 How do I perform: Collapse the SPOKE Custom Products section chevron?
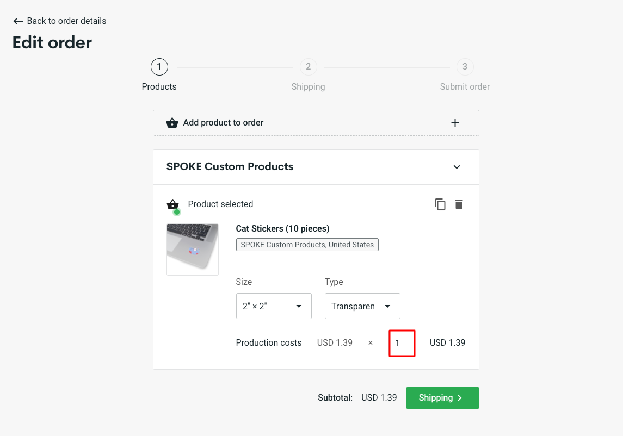point(457,167)
